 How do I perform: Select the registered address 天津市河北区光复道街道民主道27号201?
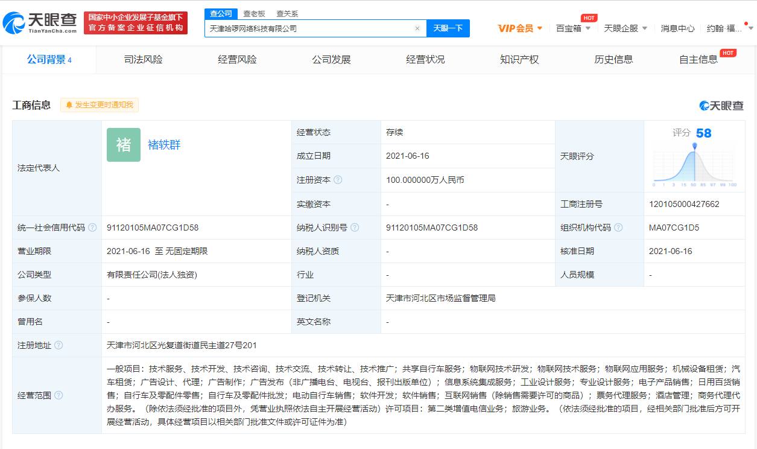(182, 345)
